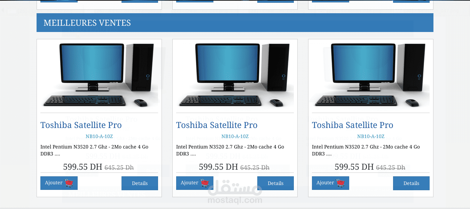Click the first product's computer image
Screen dimensions: 470x209
point(99,75)
